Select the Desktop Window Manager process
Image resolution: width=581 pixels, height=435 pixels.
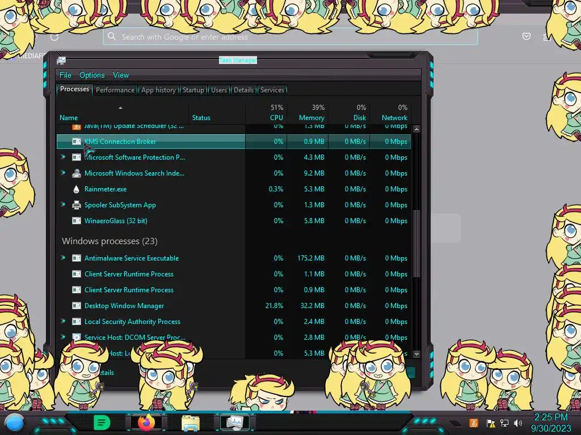(x=124, y=306)
